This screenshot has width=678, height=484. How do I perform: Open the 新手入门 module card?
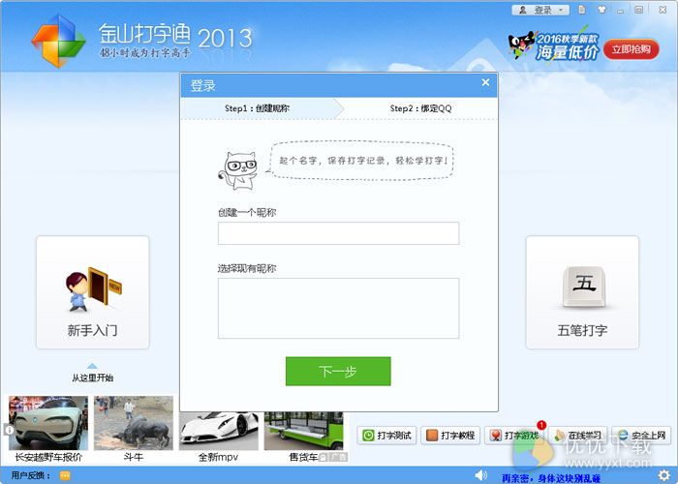(93, 292)
